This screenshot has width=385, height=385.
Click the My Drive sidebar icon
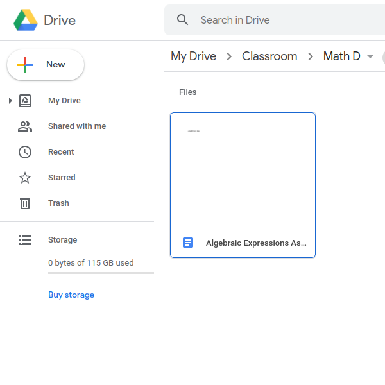[x=25, y=101]
